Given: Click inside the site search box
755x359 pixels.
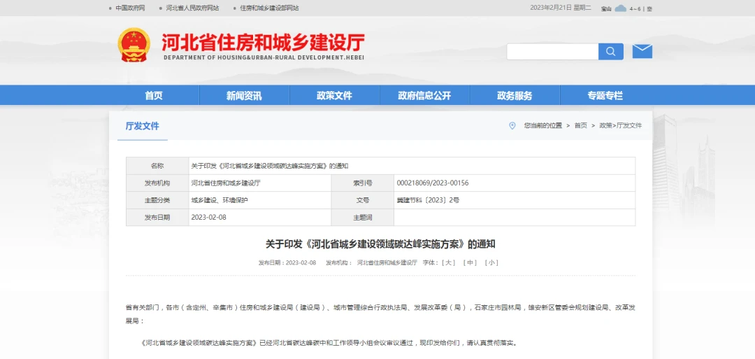Looking at the screenshot, I should (x=552, y=52).
